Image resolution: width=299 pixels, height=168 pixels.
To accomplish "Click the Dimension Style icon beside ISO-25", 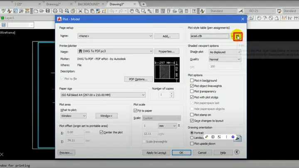I will 241,11.
